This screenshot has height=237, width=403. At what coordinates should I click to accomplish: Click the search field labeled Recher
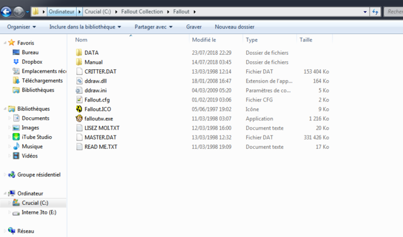(394, 11)
